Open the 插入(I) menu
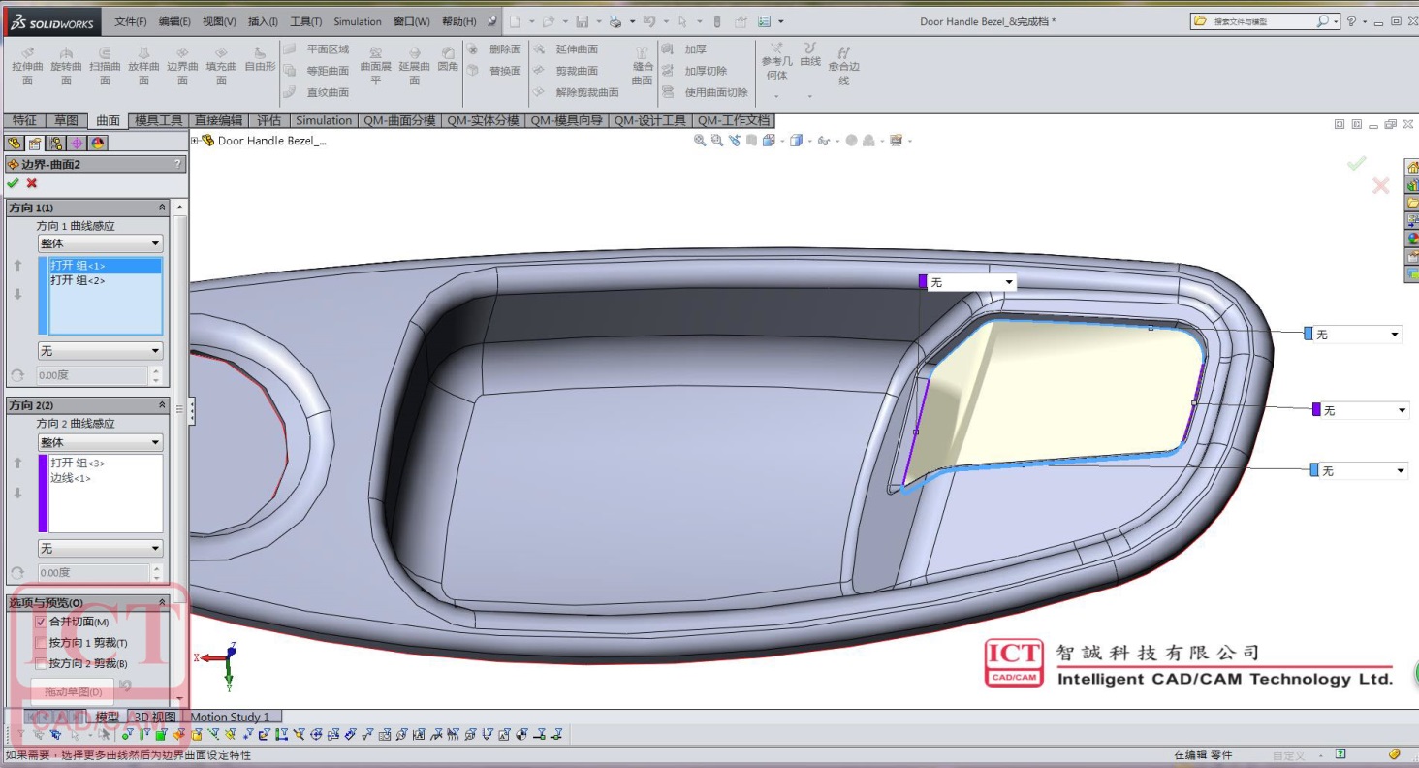Screen dimensions: 1419x768 [262, 21]
